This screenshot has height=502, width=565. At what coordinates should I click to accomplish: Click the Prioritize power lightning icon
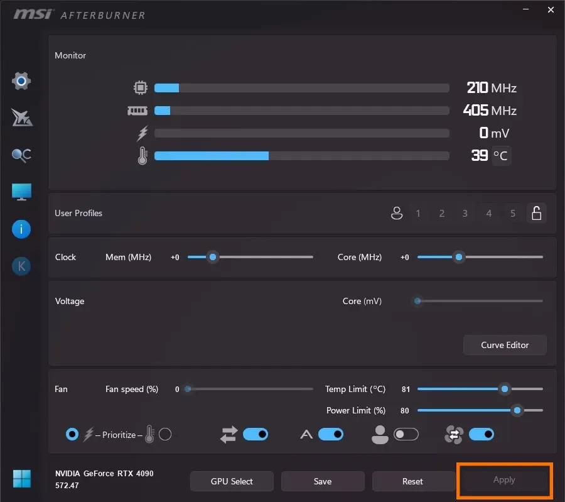(x=89, y=434)
